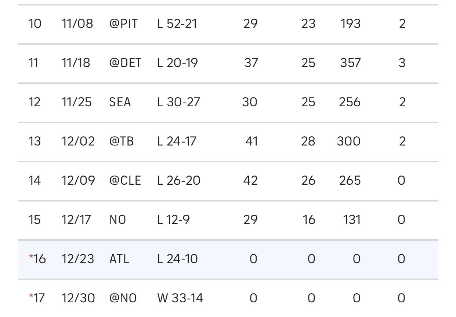Select the ATL opponent link

pos(119,259)
